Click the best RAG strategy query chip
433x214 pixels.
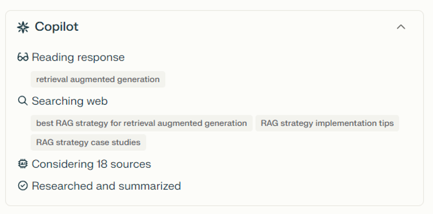click(x=141, y=123)
